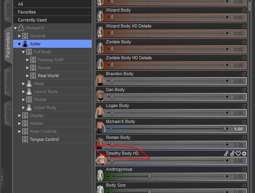Add Timothy Body HD to favorites heart
Screen dimensions: 255x193
[238, 154]
